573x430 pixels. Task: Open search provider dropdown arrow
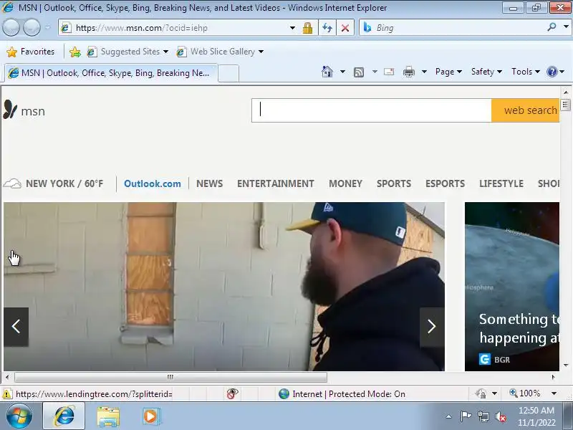click(x=566, y=27)
